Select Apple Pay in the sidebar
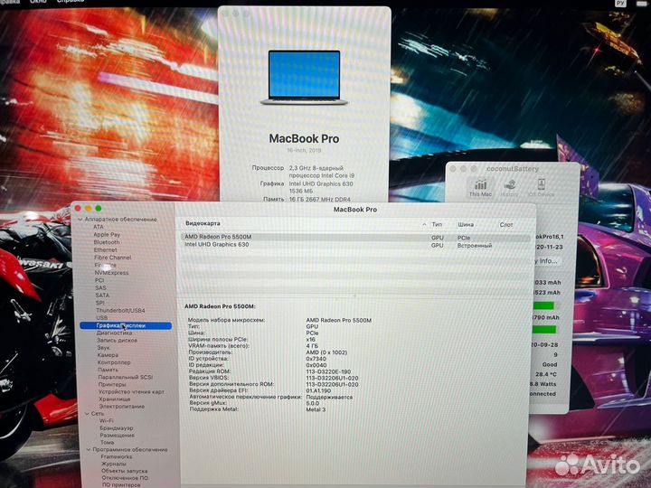Viewport: 651px width, 488px height. click(x=107, y=234)
